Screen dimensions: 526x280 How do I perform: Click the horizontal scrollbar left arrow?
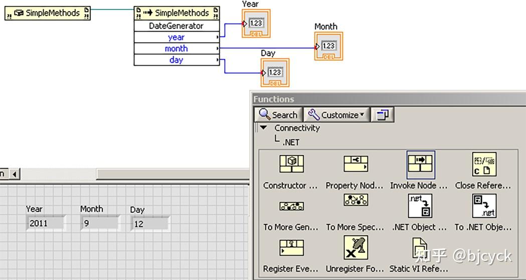pyautogui.click(x=15, y=174)
